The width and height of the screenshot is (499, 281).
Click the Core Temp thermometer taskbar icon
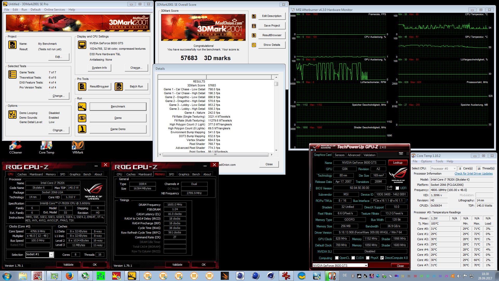[332, 276]
